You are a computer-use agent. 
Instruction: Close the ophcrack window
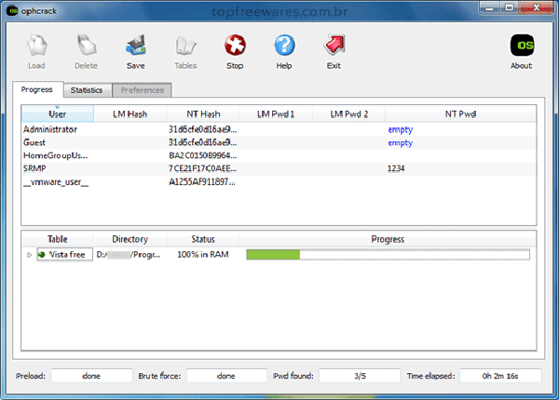click(x=536, y=7)
